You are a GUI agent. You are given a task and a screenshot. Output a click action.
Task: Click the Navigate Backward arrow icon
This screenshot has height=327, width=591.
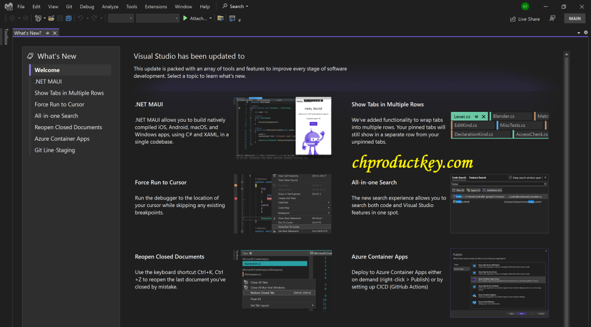pos(12,18)
